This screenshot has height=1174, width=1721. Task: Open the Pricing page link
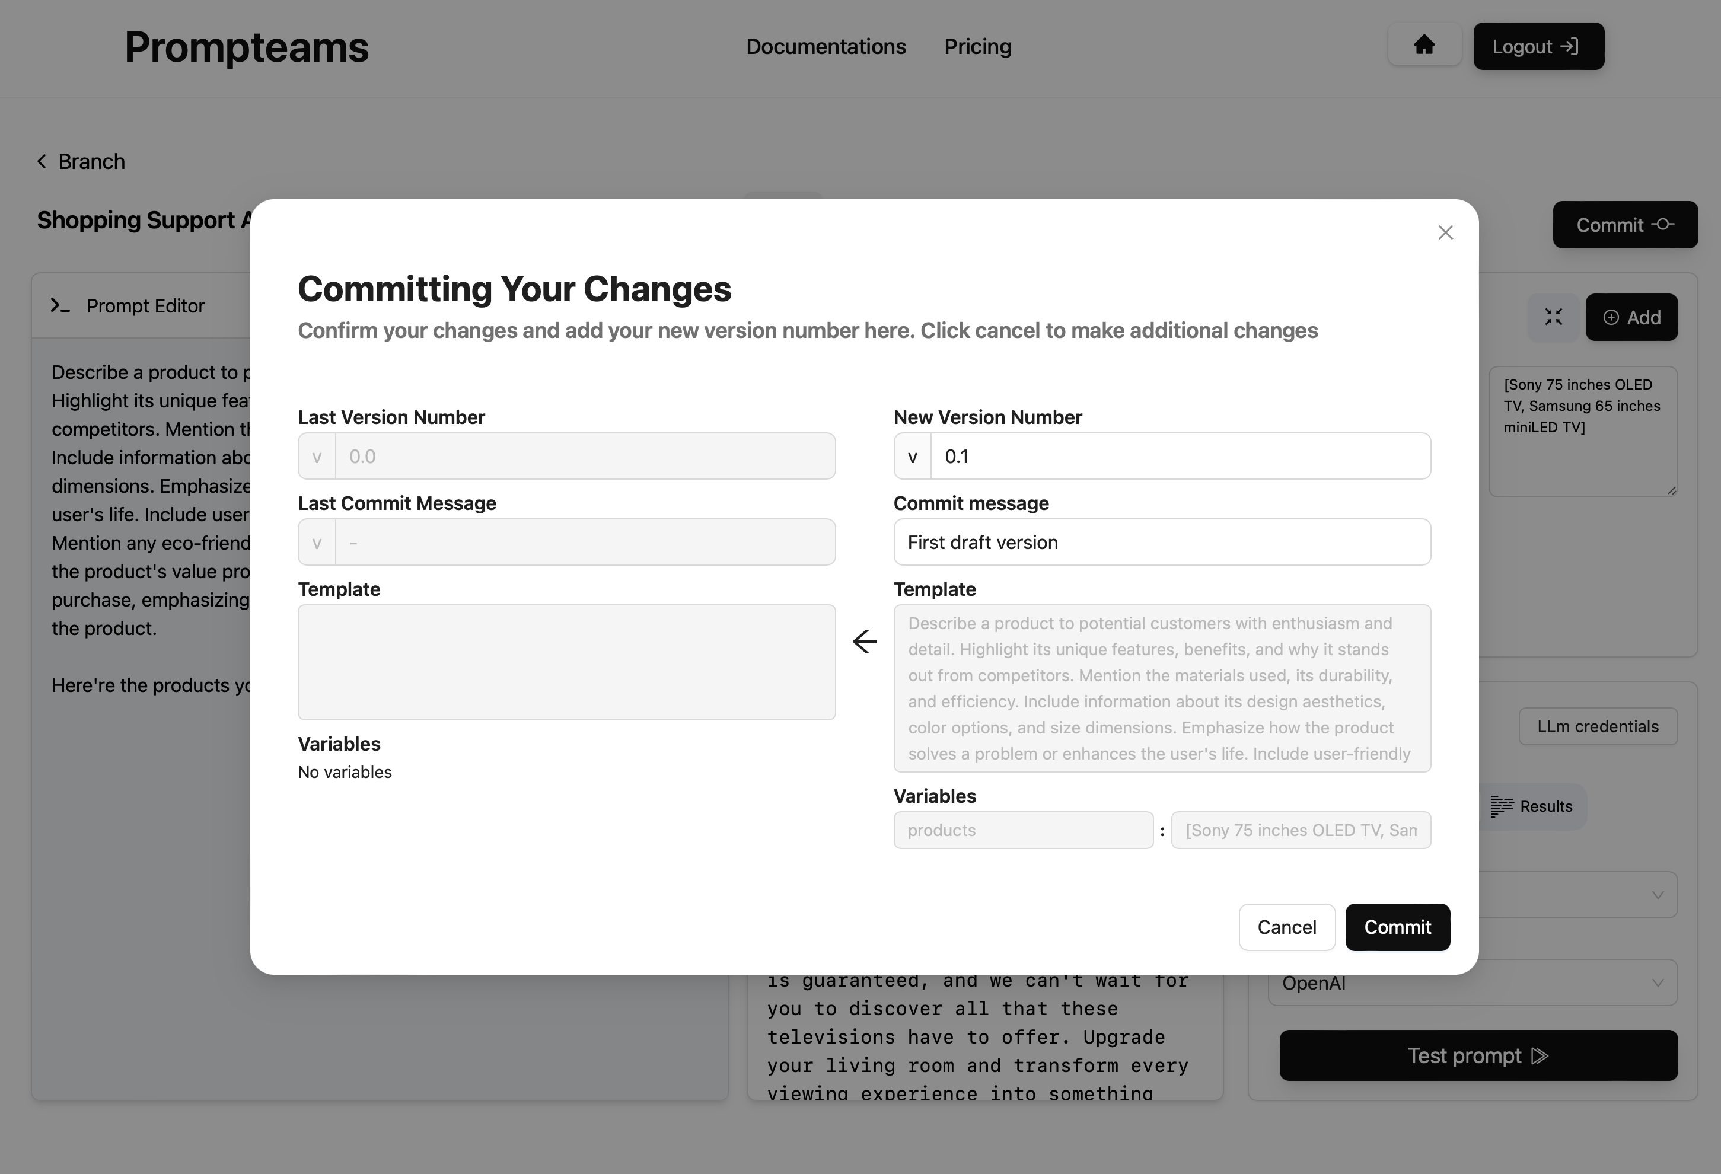[x=977, y=46]
